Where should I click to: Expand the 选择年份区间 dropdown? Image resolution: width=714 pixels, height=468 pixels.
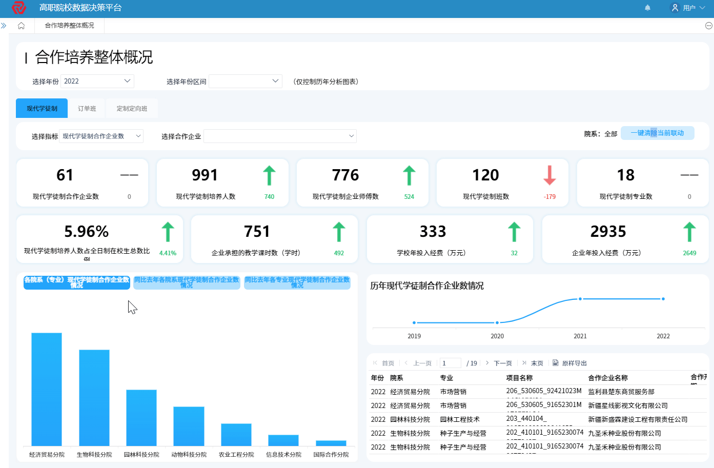pos(245,81)
